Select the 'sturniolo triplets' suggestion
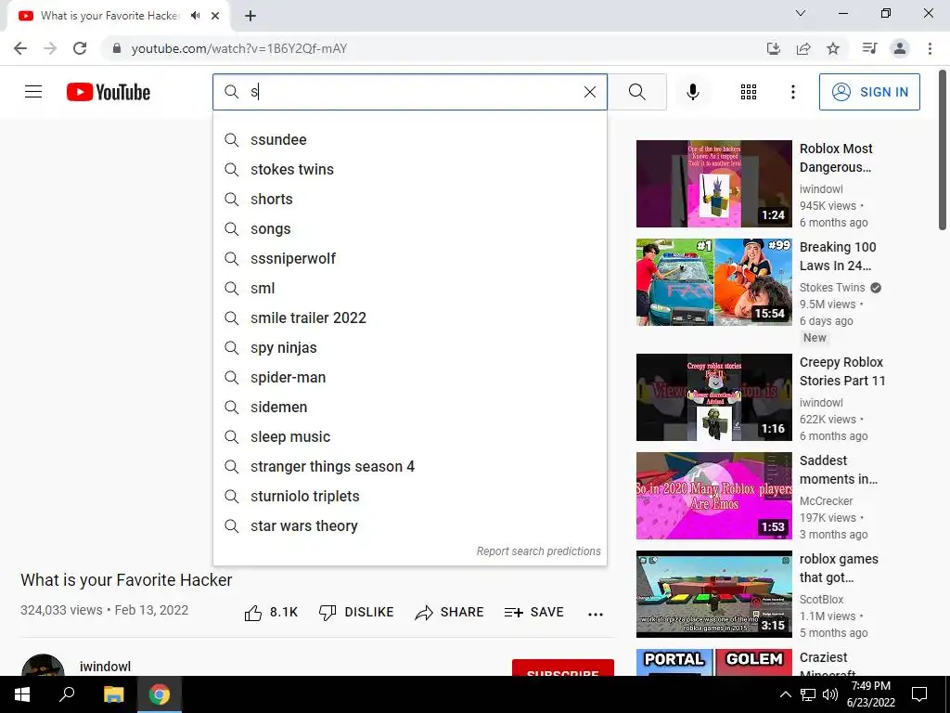Viewport: 950px width, 713px height. (409, 496)
